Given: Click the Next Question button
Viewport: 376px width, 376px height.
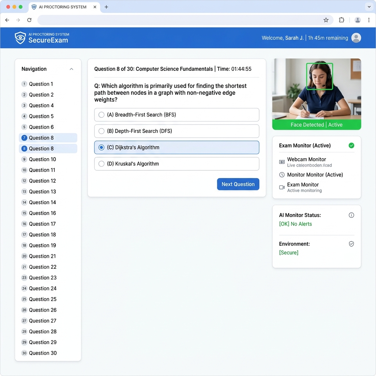Looking at the screenshot, I should click(x=238, y=184).
